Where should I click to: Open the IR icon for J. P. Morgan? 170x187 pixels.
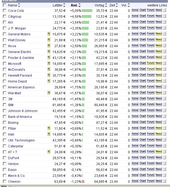click(x=164, y=28)
